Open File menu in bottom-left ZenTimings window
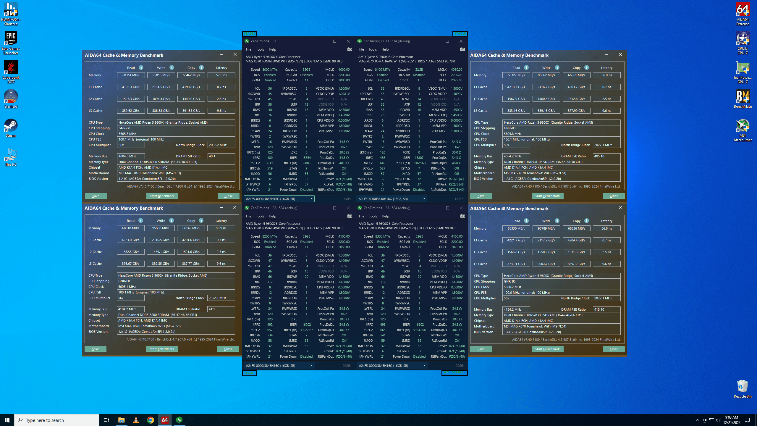This screenshot has width=757, height=426. click(248, 216)
